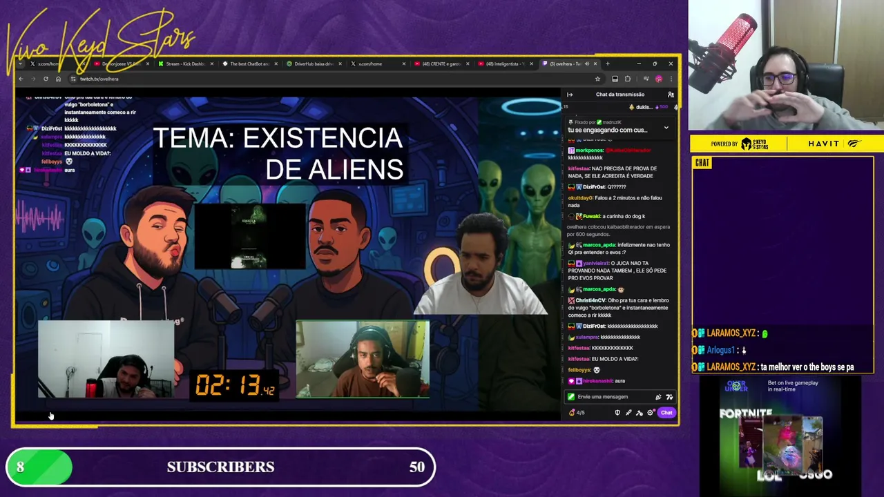Switch to the 'Stream - Kick Dashboard' tab
This screenshot has height=497, width=884.
pyautogui.click(x=185, y=64)
